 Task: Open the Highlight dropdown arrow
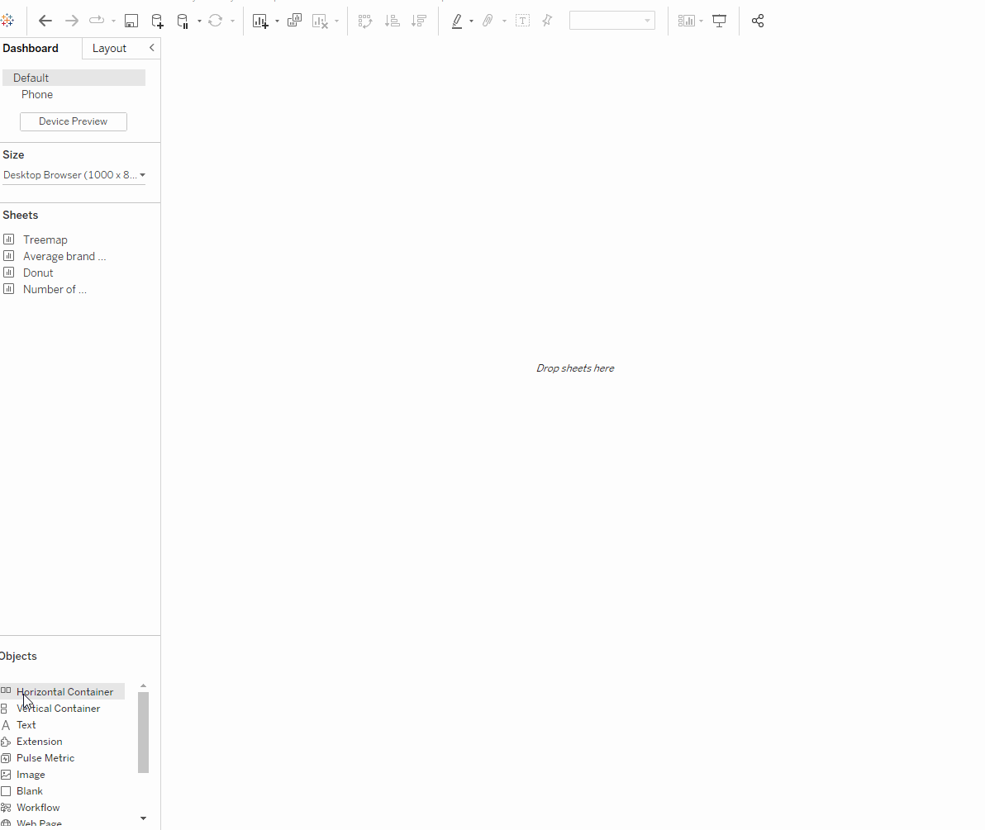(x=471, y=21)
